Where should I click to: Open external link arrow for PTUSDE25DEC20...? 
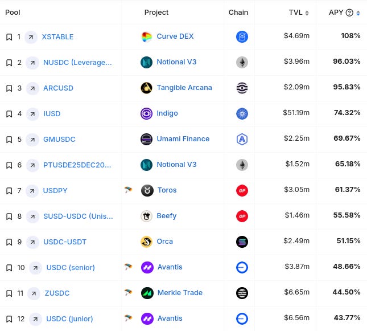point(32,165)
